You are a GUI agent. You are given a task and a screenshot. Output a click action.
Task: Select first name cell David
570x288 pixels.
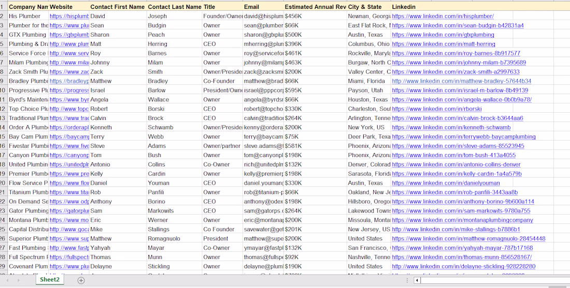(x=118, y=17)
